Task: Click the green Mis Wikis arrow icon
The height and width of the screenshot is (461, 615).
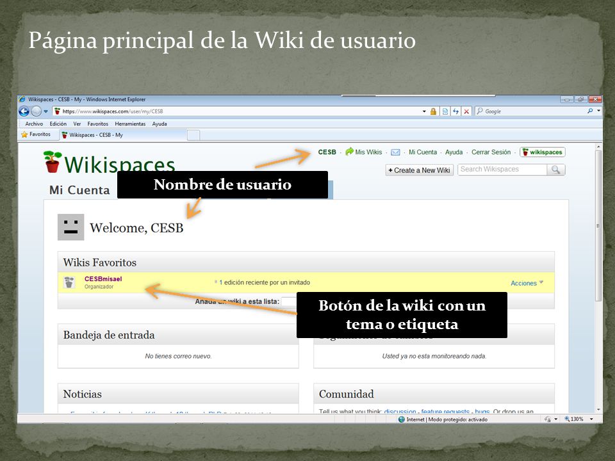Action: pos(349,152)
